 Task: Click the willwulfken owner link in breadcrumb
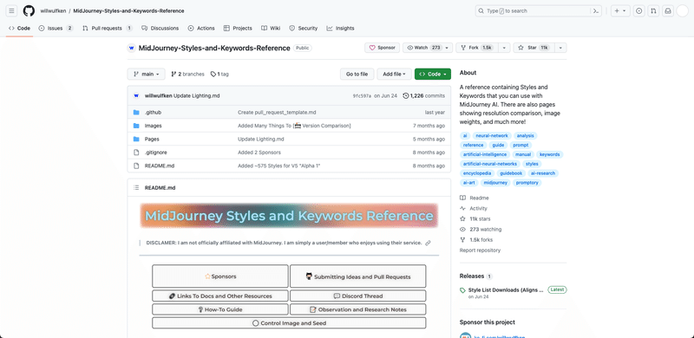coord(53,11)
